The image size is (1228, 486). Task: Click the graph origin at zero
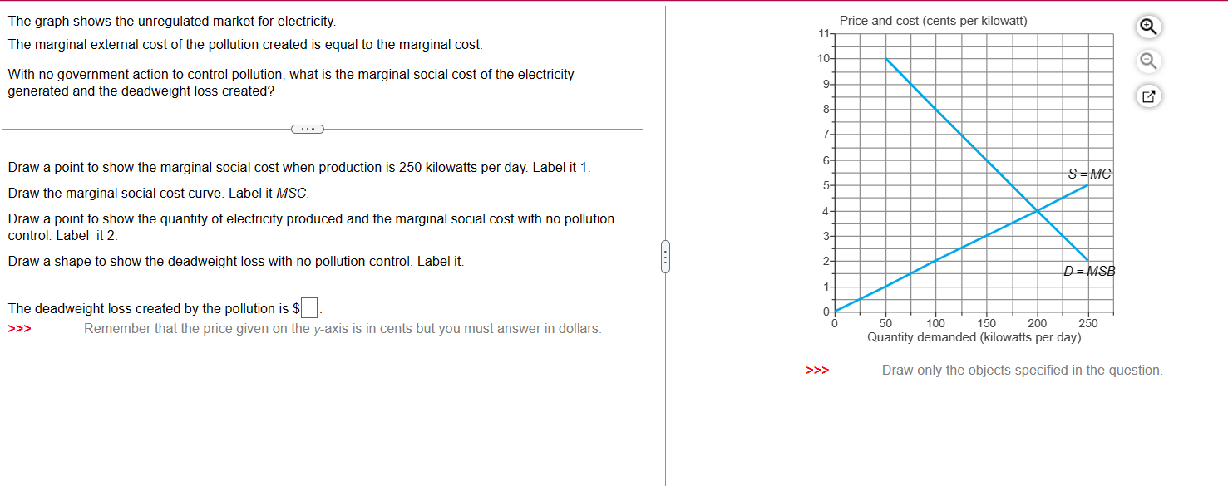click(834, 312)
